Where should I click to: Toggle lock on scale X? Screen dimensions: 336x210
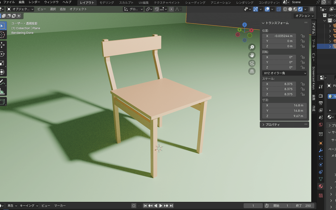pyautogui.click(x=303, y=84)
